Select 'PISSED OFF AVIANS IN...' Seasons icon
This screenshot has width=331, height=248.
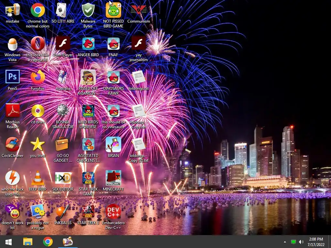(x=88, y=77)
